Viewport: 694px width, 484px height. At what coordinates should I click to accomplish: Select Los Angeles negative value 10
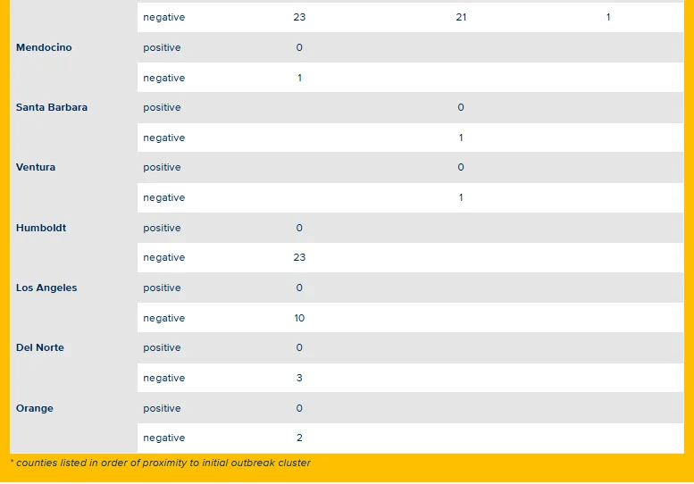(x=299, y=318)
